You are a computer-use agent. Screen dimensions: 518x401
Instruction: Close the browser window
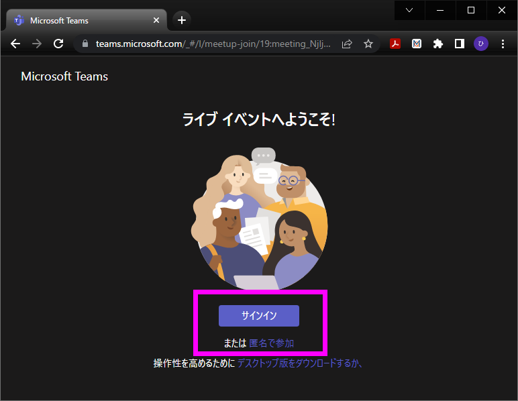pyautogui.click(x=501, y=10)
